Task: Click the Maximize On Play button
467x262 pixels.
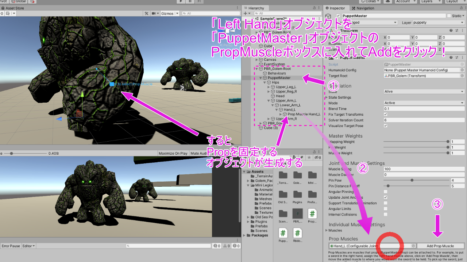Action: point(173,154)
